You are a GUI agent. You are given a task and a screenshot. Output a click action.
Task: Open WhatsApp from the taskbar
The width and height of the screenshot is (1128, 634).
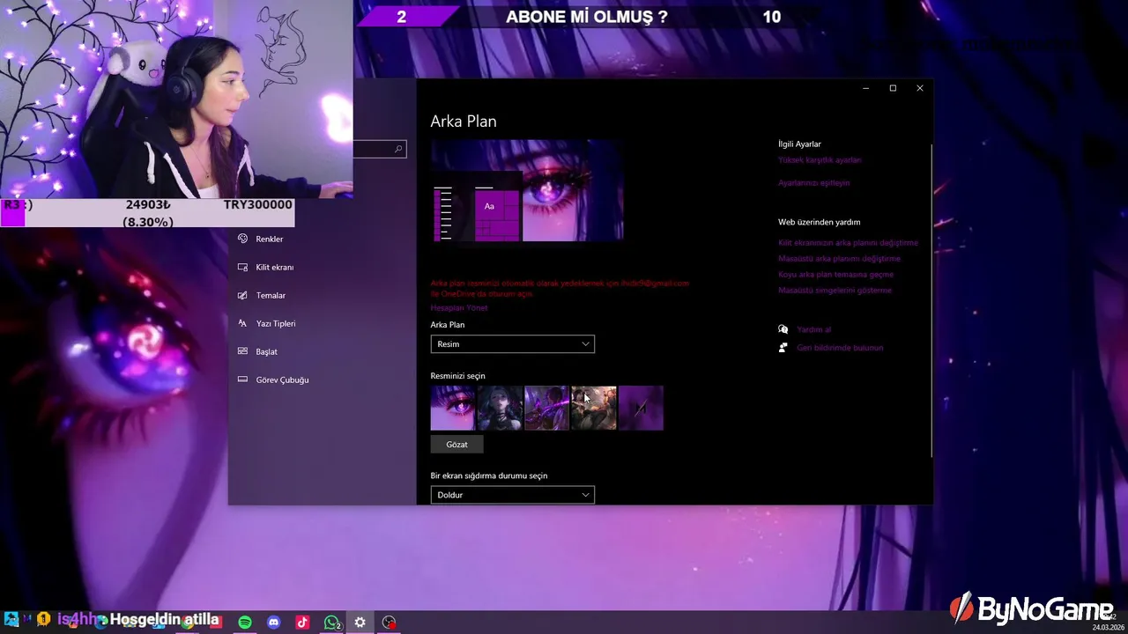[331, 623]
